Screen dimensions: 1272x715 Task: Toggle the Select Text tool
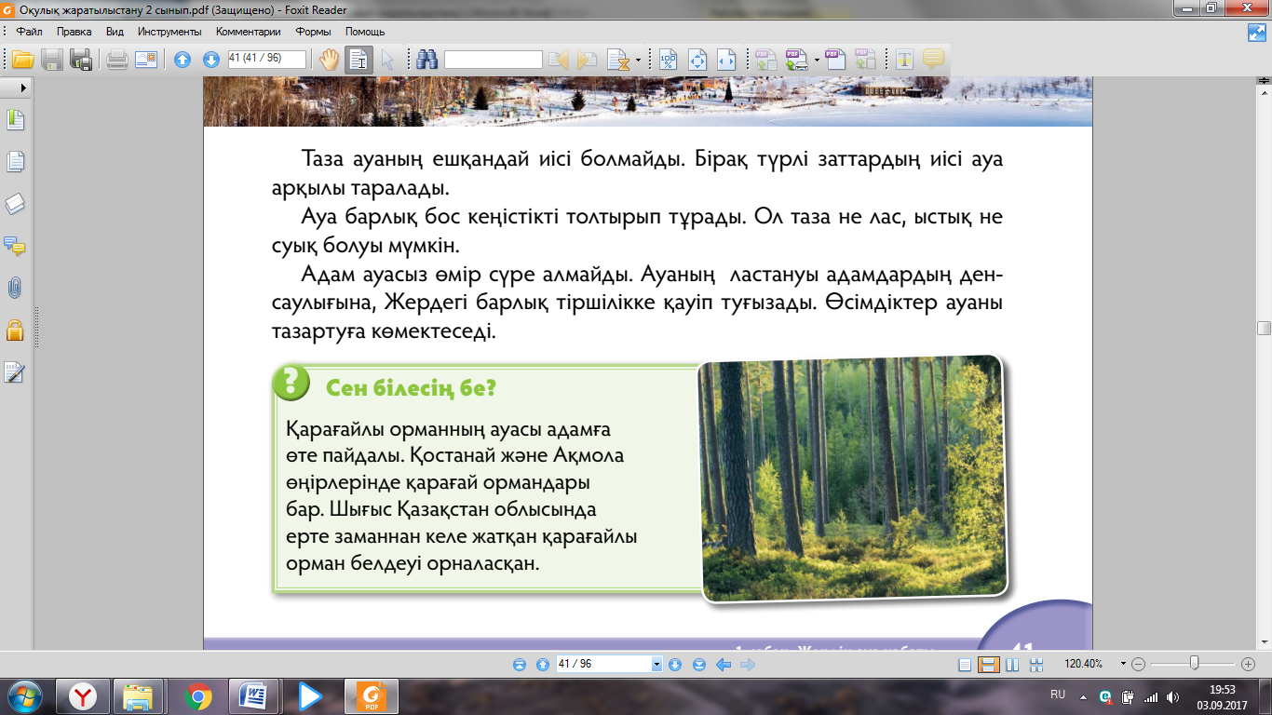pyautogui.click(x=359, y=60)
